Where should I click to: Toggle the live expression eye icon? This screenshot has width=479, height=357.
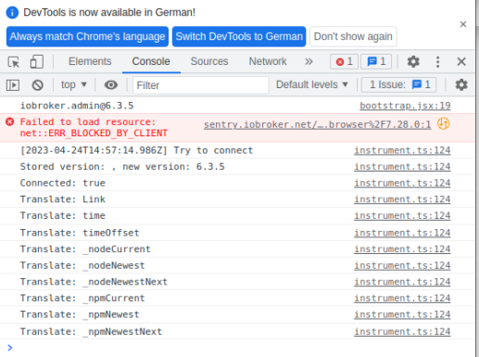[x=111, y=84]
